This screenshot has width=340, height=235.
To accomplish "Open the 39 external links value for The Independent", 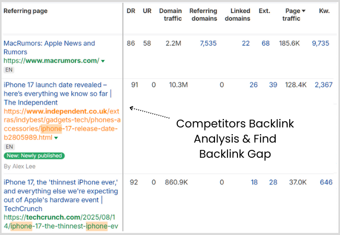I will (x=273, y=85).
